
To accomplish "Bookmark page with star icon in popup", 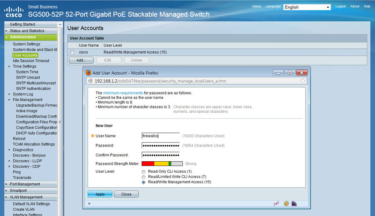I will (x=303, y=81).
